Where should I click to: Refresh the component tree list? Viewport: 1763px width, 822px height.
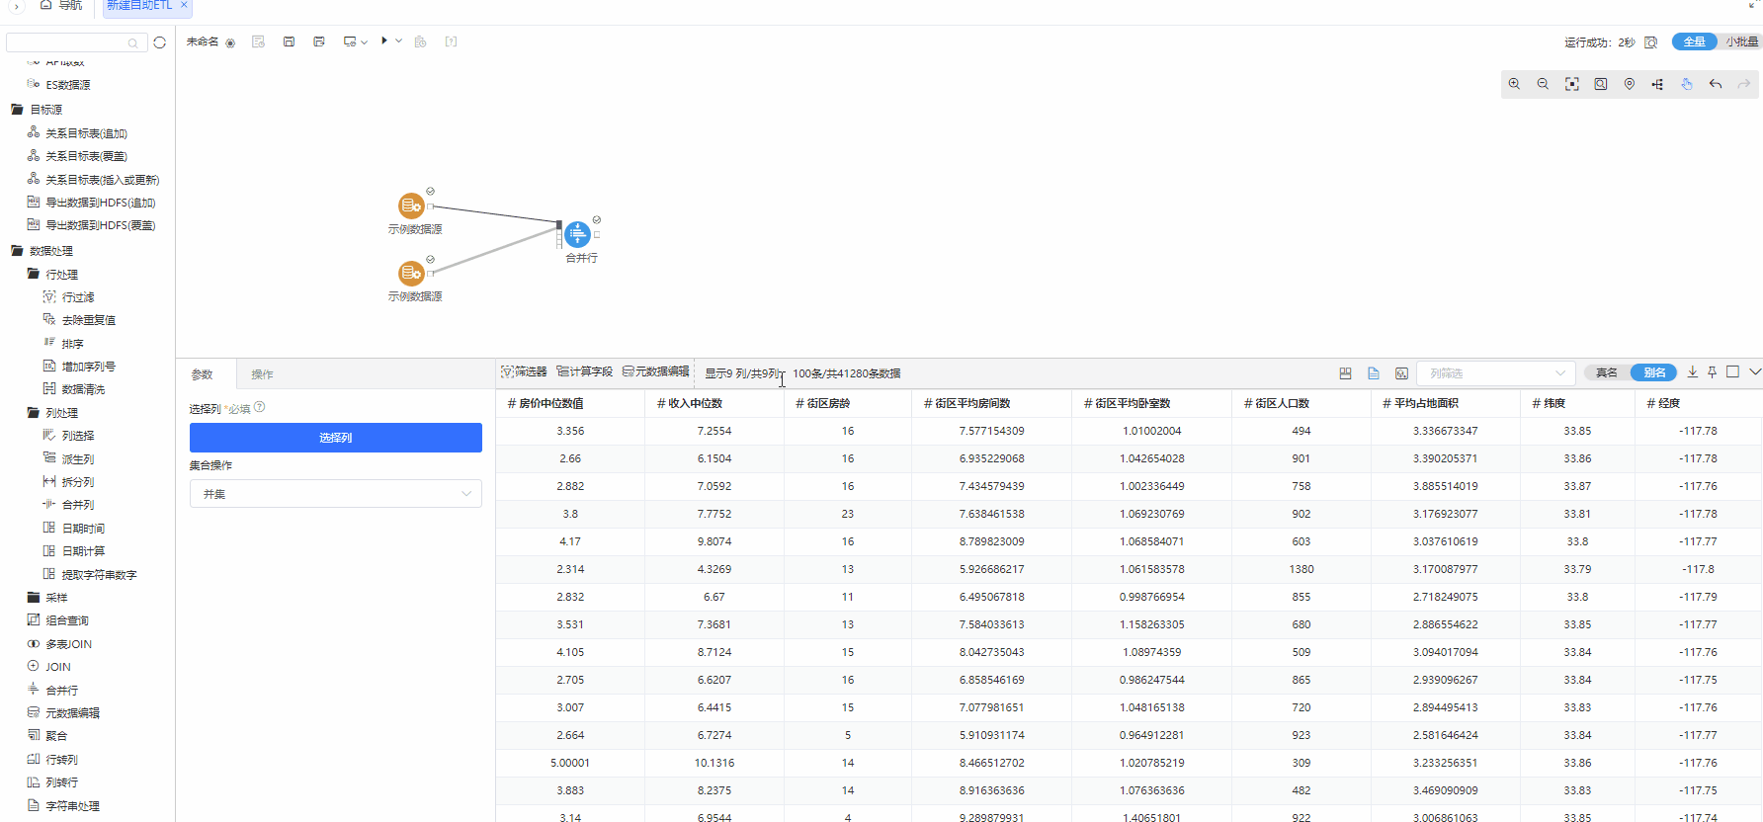159,42
